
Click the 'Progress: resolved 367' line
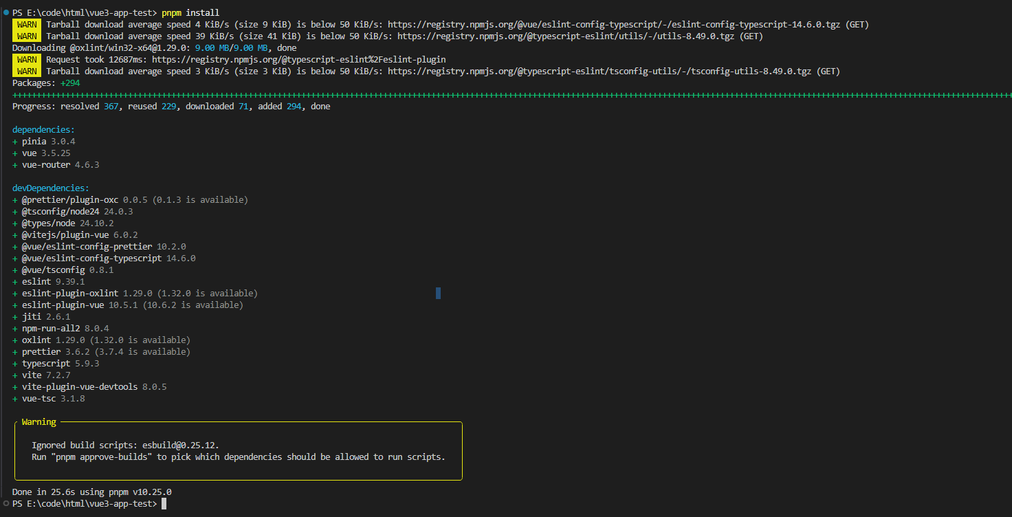pos(171,107)
